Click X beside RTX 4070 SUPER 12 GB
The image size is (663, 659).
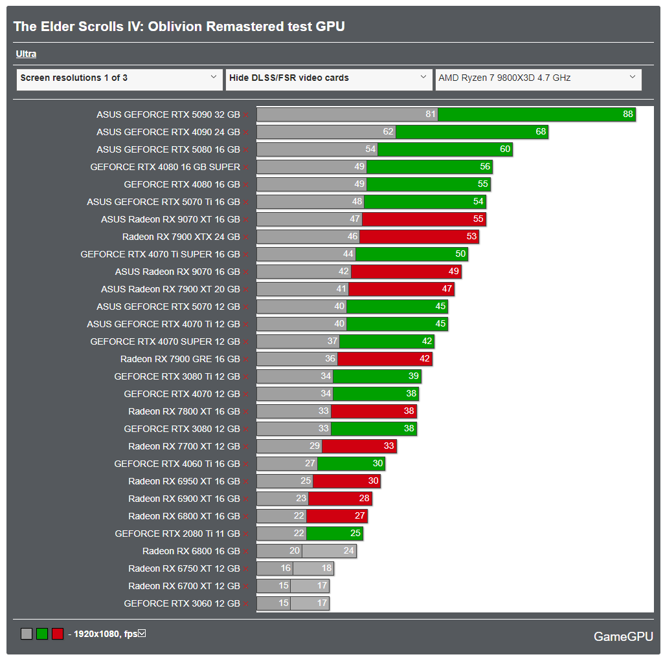(x=246, y=342)
